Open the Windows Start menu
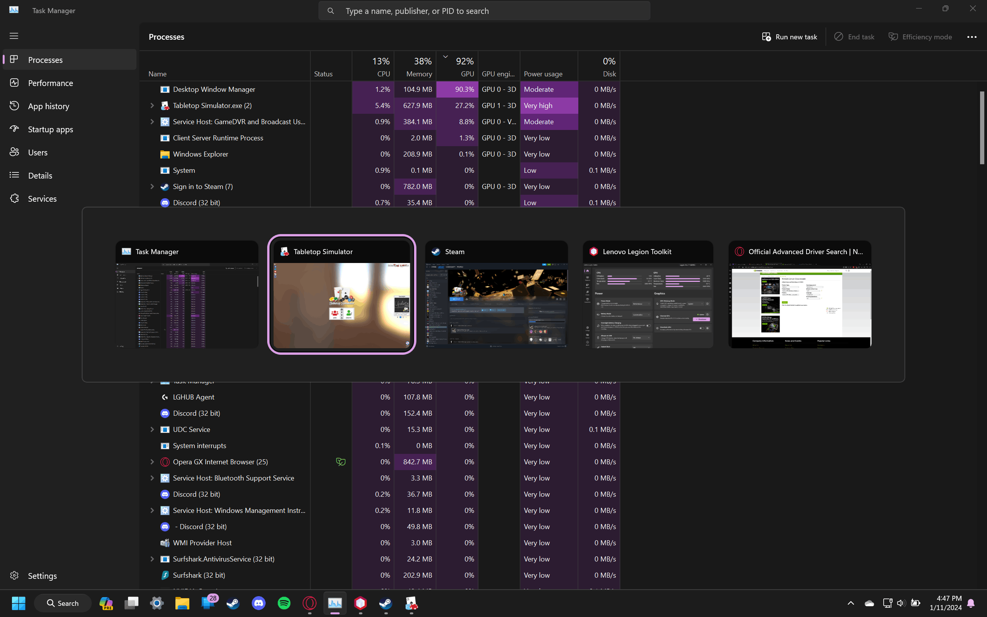Viewport: 987px width, 617px height. click(x=19, y=603)
